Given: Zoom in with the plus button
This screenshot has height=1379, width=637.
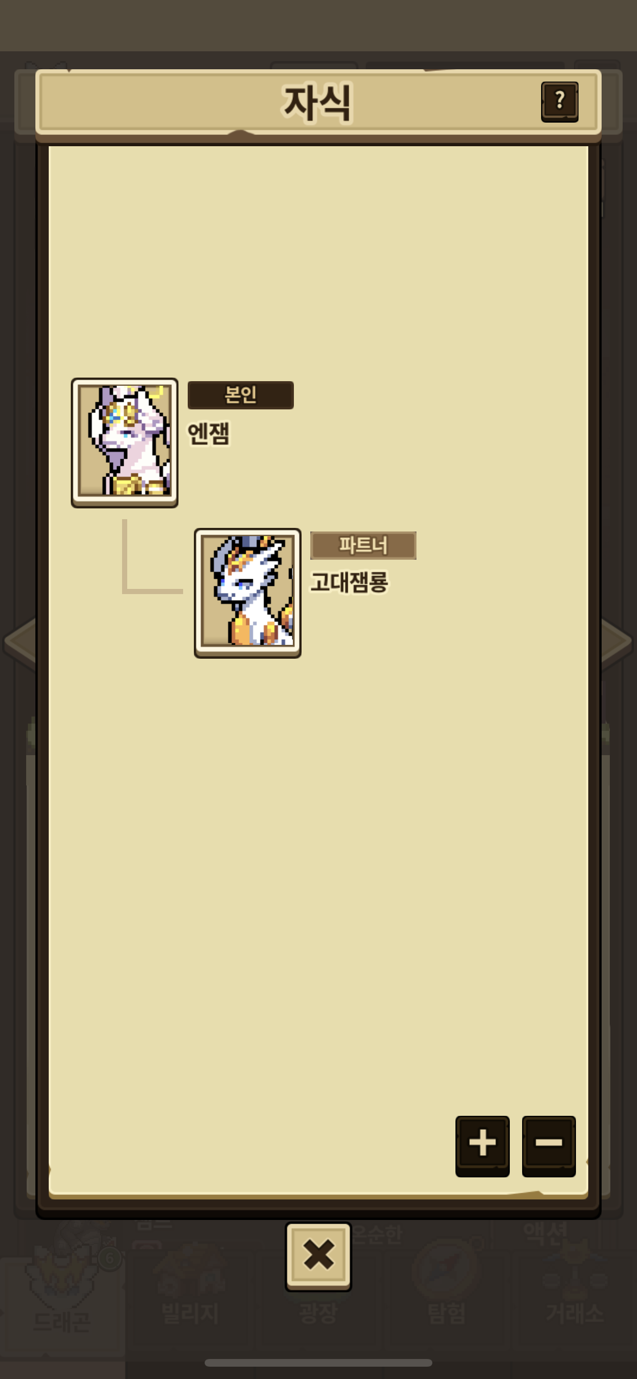Looking at the screenshot, I should [x=482, y=1146].
